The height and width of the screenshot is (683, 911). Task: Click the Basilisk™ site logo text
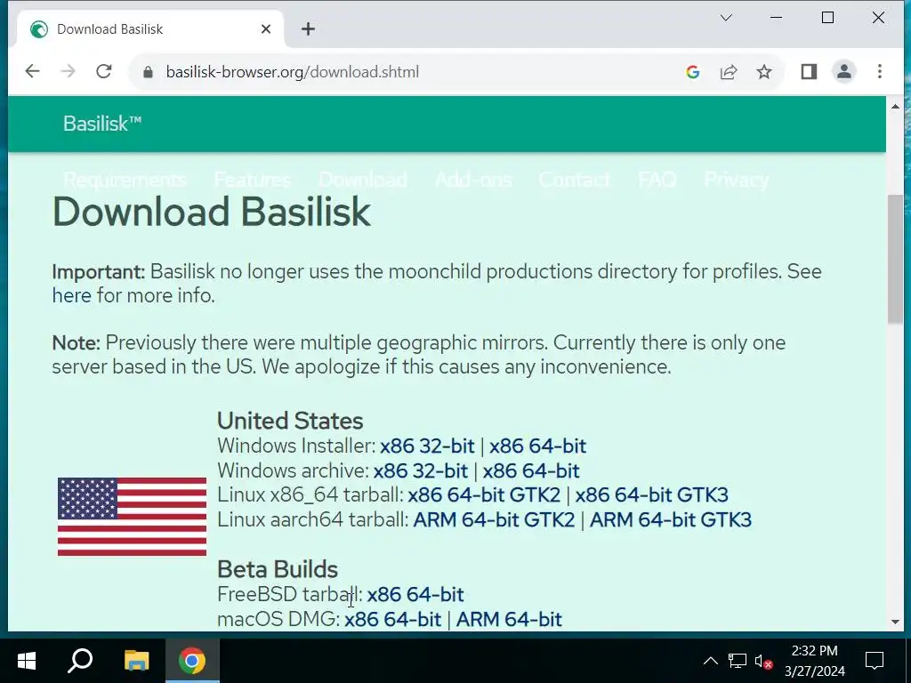102,123
